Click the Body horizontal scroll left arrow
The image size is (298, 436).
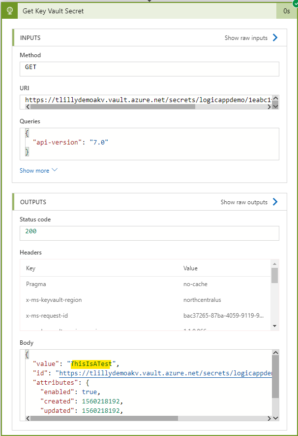coord(28,418)
